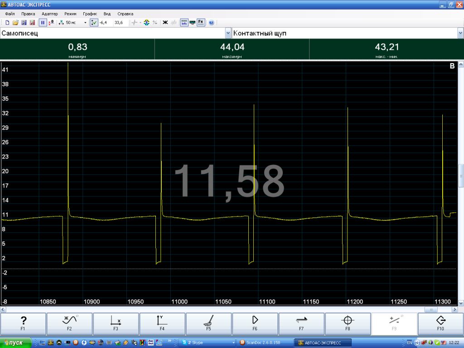Click the F3 X-axis button
The image size is (464, 348).
click(116, 324)
